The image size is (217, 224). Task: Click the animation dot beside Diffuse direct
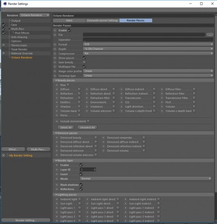[x=87, y=89]
